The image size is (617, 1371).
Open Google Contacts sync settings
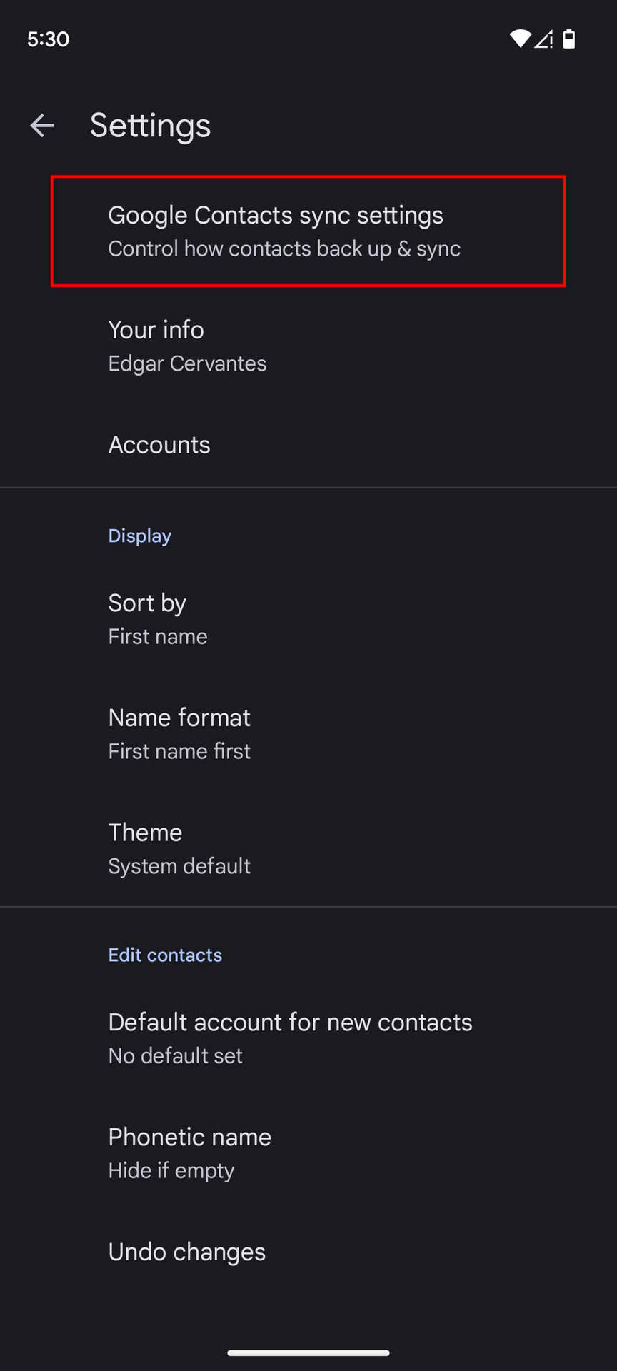tap(308, 231)
